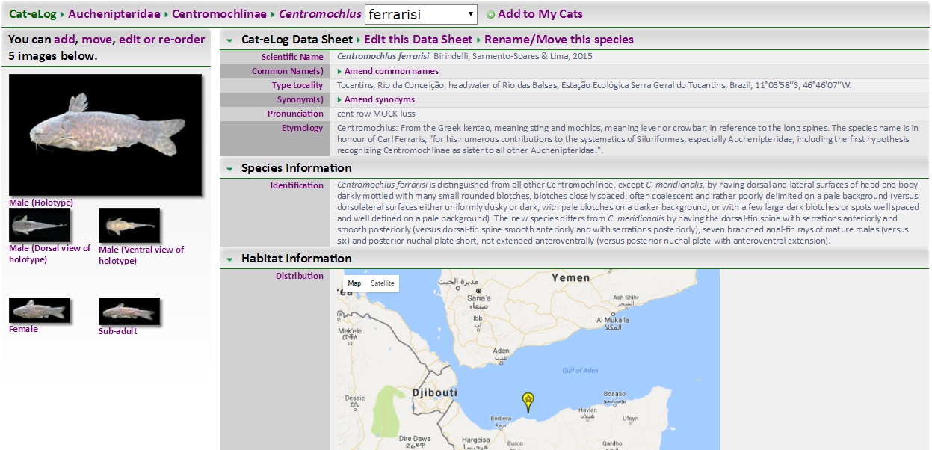Click the green plus Add to My Cats icon
The height and width of the screenshot is (450, 932).
490,15
